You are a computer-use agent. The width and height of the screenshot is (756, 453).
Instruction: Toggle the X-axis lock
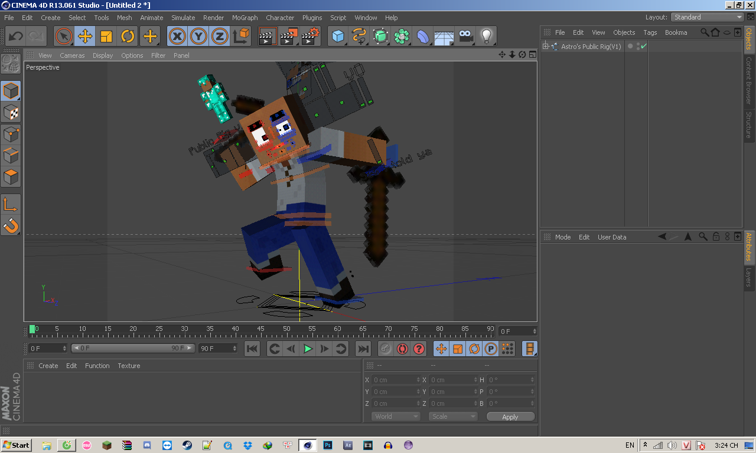(x=177, y=37)
